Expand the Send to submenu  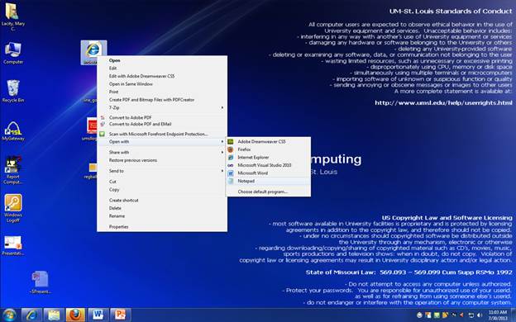tap(161, 171)
